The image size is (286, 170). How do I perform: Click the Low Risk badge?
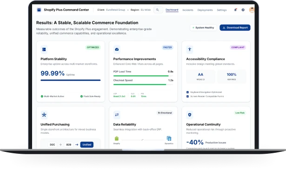coord(240,113)
